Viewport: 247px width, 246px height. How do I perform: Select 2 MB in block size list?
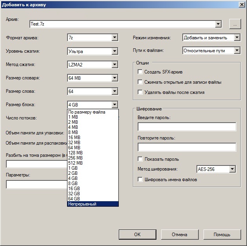93,122
